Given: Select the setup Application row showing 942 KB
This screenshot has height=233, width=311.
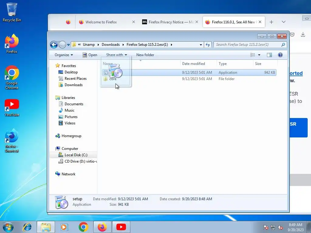Looking at the screenshot, I should click(x=189, y=73).
